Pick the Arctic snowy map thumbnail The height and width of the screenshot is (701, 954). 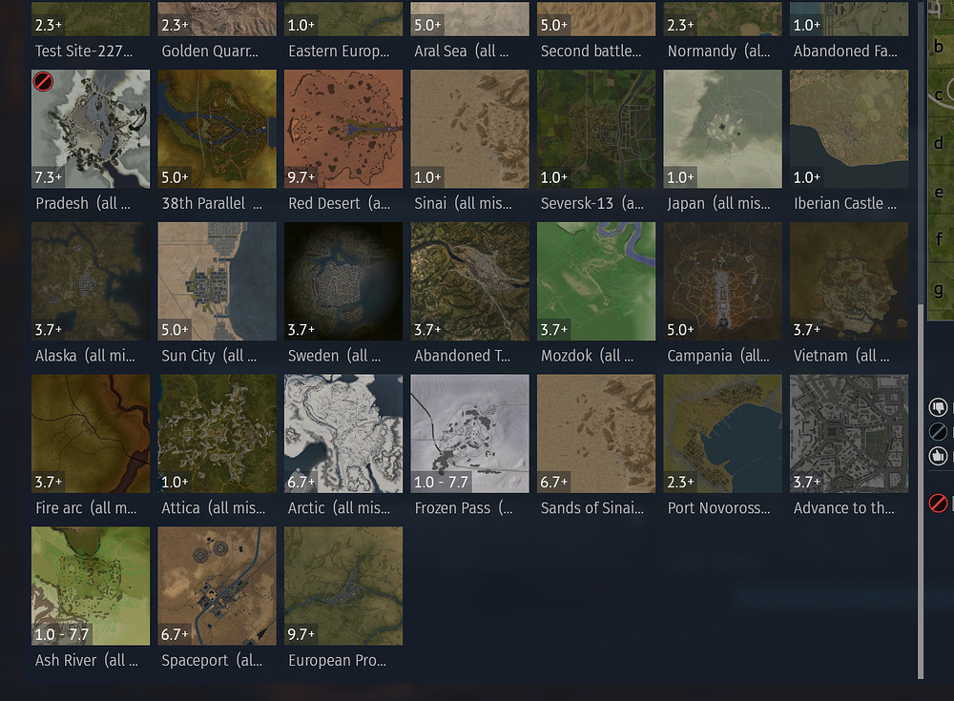pos(343,433)
